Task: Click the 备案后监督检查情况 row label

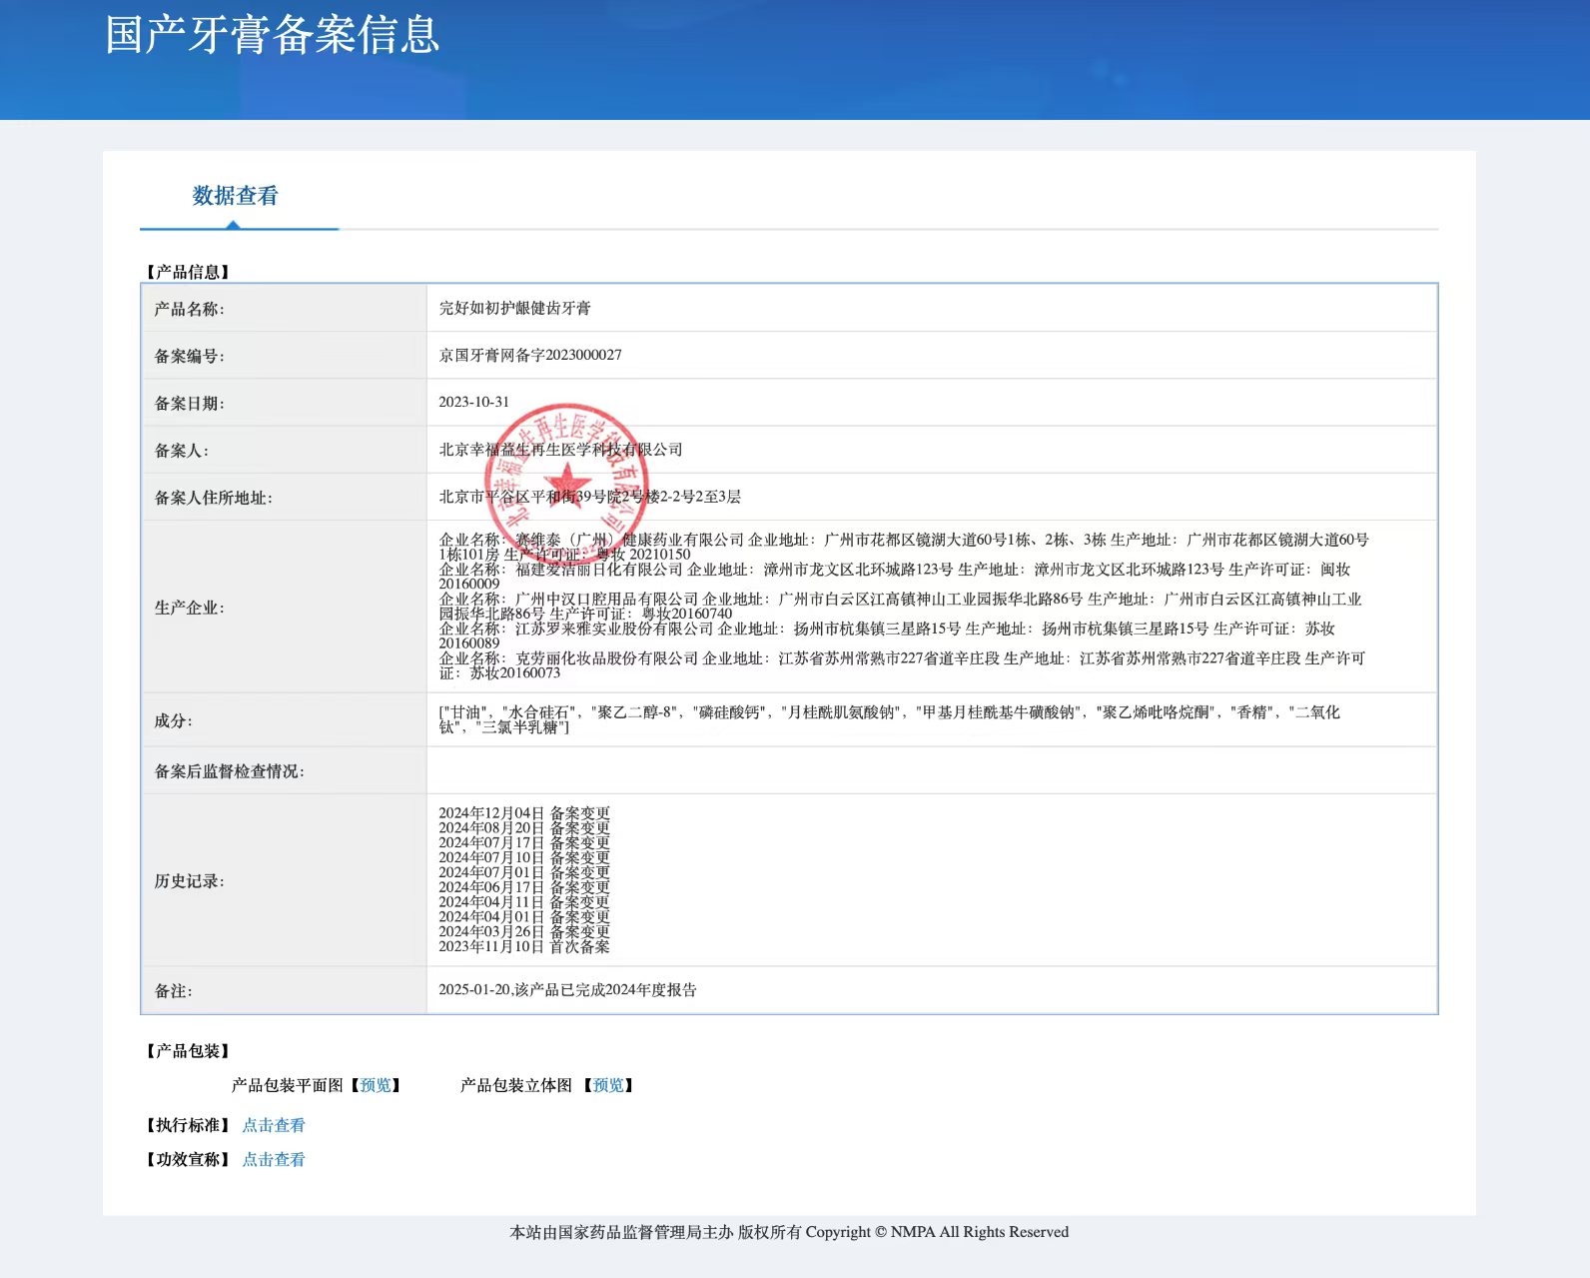Action: 230,771
